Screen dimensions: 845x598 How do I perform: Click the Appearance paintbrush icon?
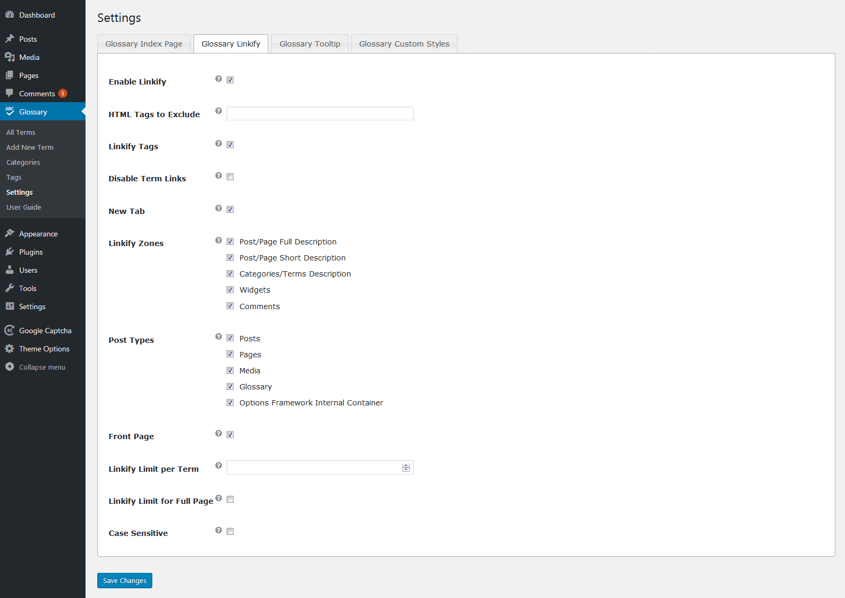(10, 234)
